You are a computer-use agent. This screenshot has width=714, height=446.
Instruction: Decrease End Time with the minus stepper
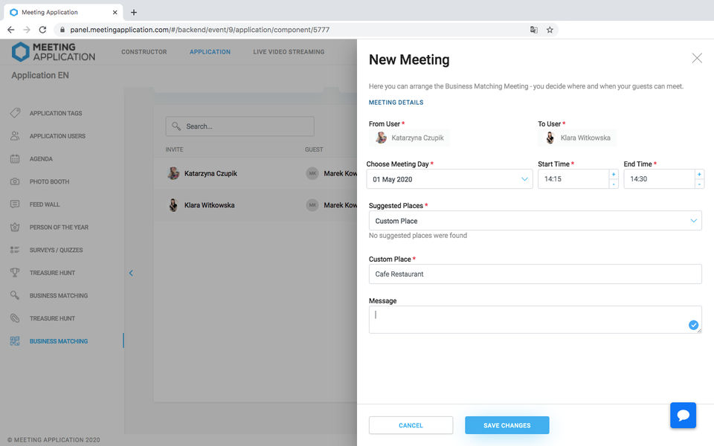coord(699,184)
